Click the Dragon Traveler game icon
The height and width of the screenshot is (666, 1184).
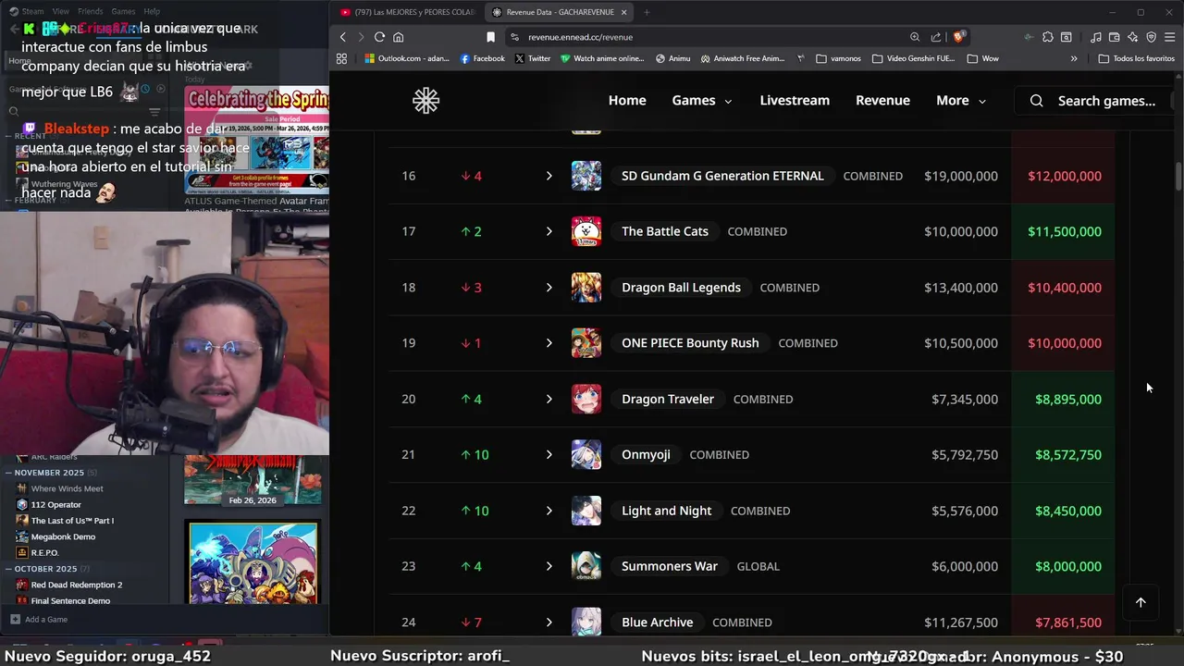(x=586, y=399)
